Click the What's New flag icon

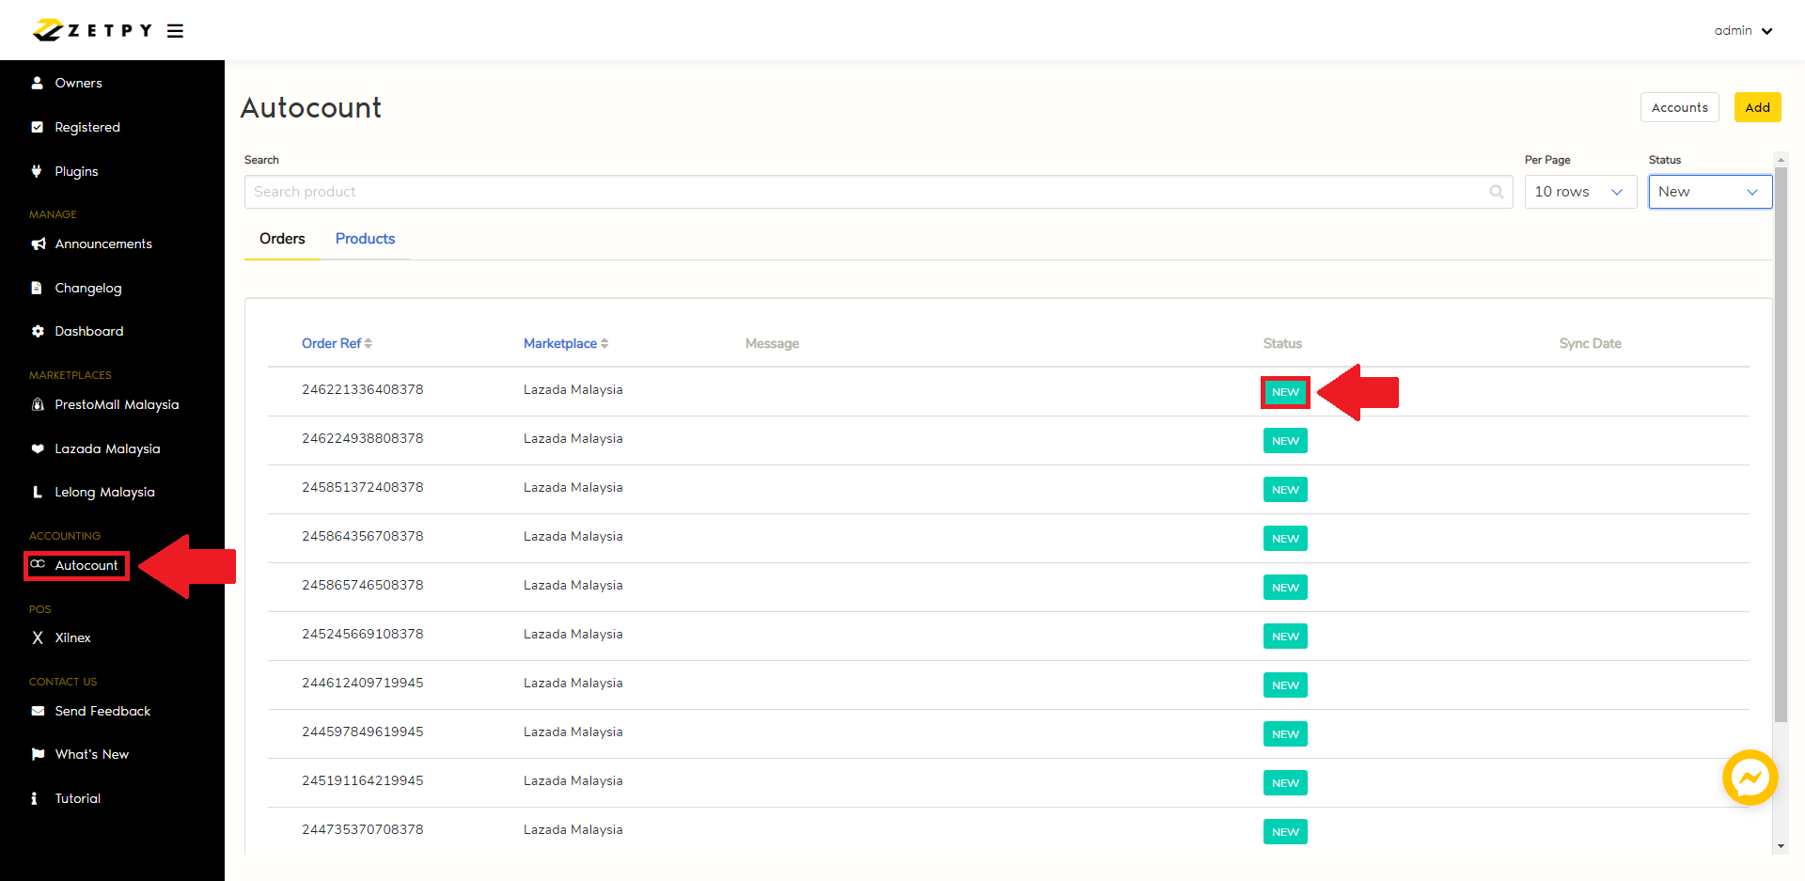click(38, 754)
